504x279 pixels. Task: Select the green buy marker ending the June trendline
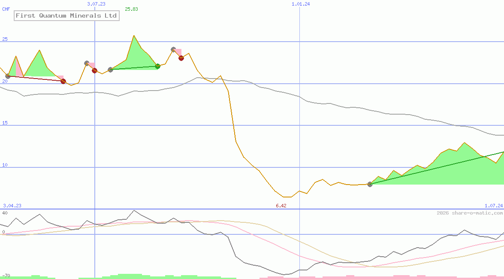click(157, 66)
